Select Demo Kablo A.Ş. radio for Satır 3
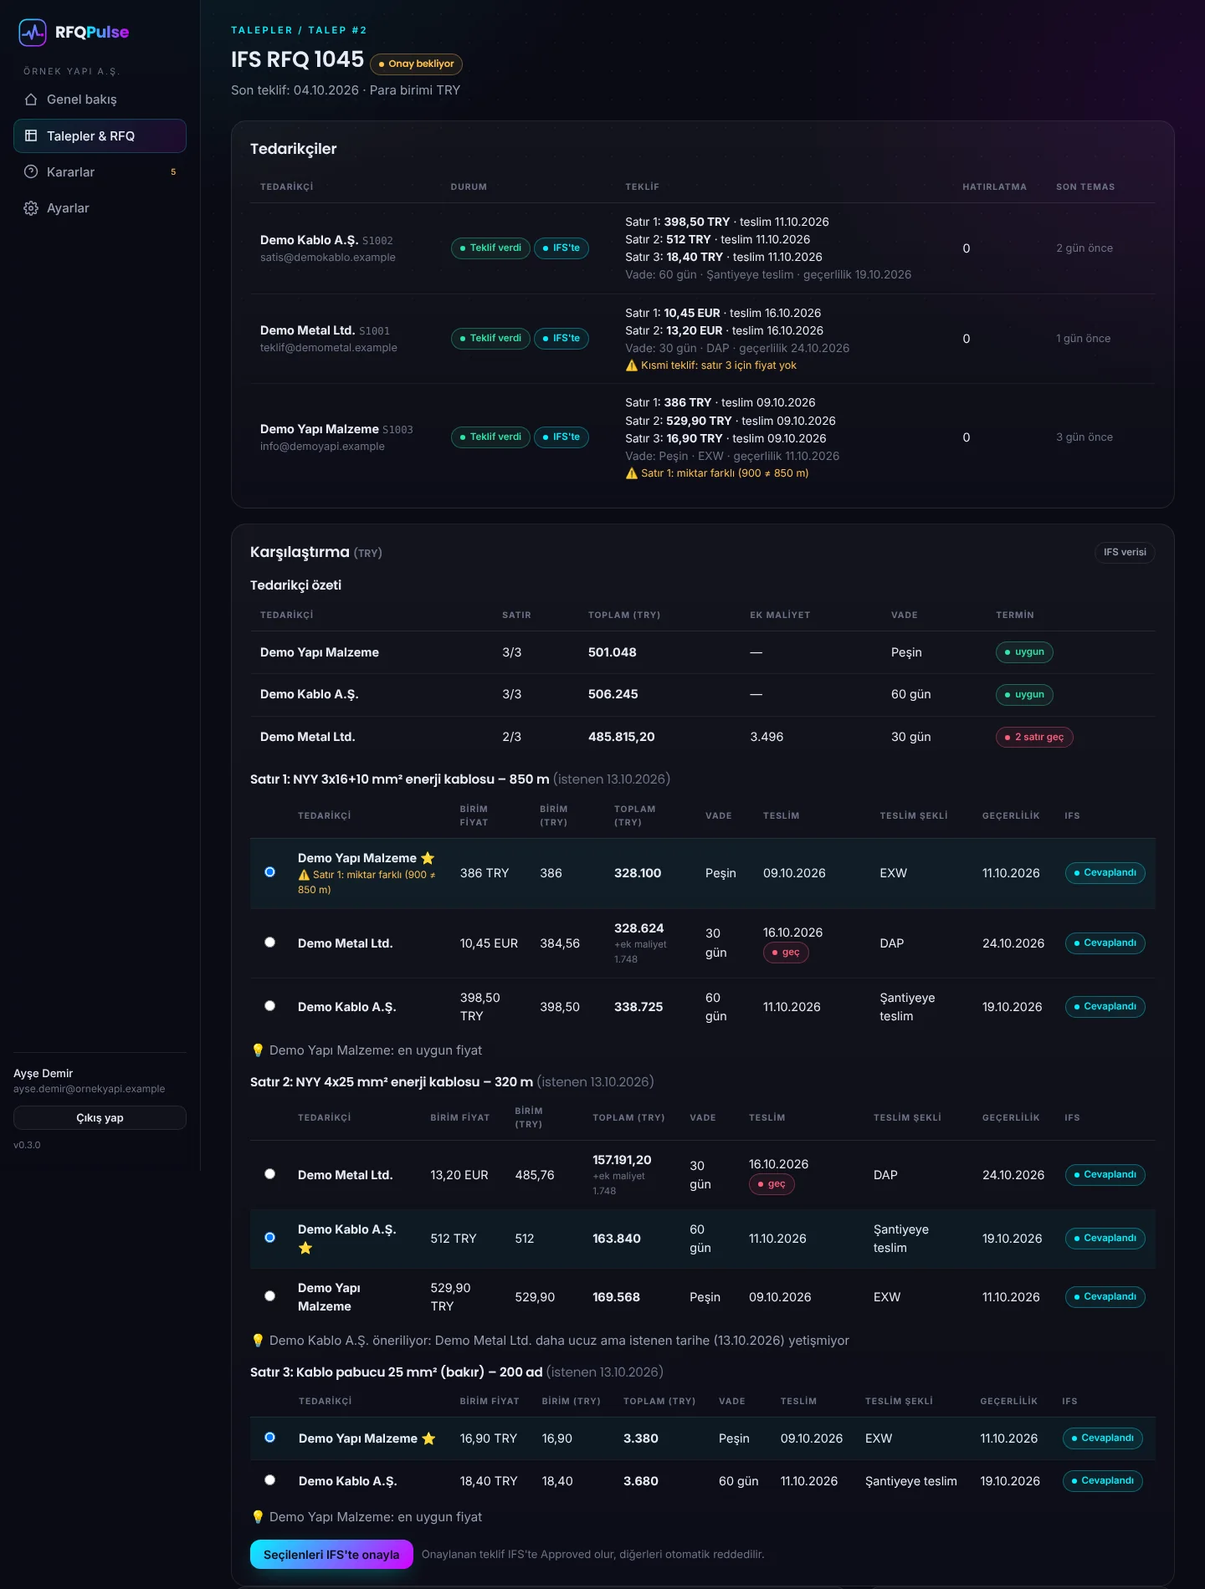The width and height of the screenshot is (1205, 1589). pyautogui.click(x=269, y=1480)
